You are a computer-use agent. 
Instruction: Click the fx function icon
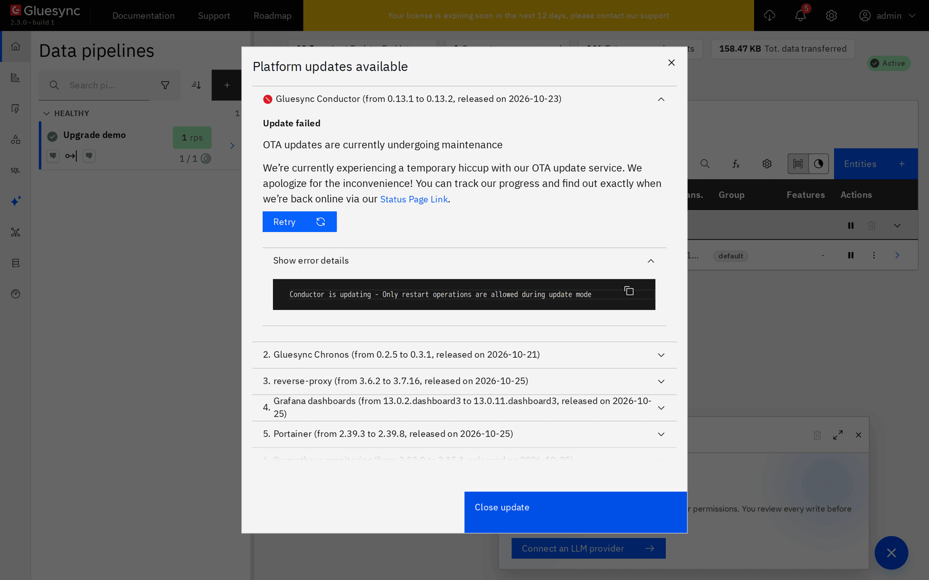tap(736, 164)
